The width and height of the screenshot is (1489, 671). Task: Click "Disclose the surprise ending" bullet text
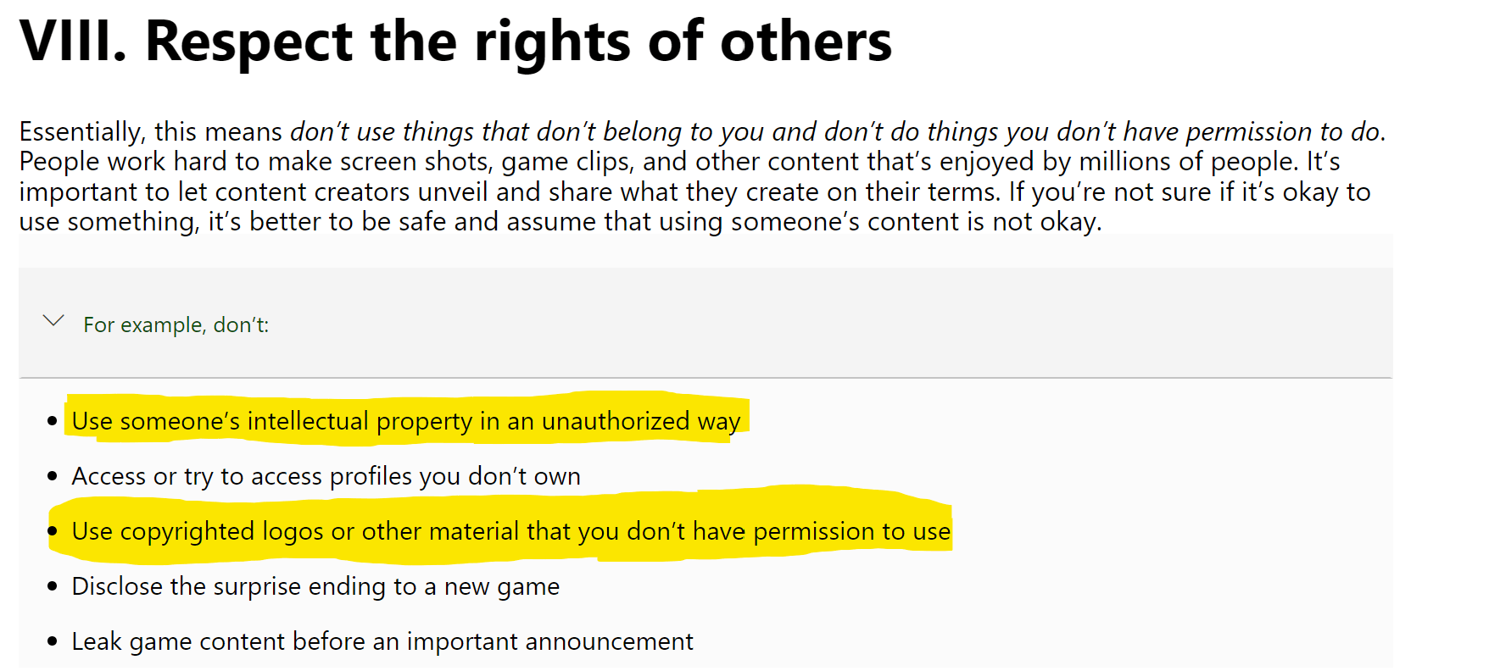(315, 586)
